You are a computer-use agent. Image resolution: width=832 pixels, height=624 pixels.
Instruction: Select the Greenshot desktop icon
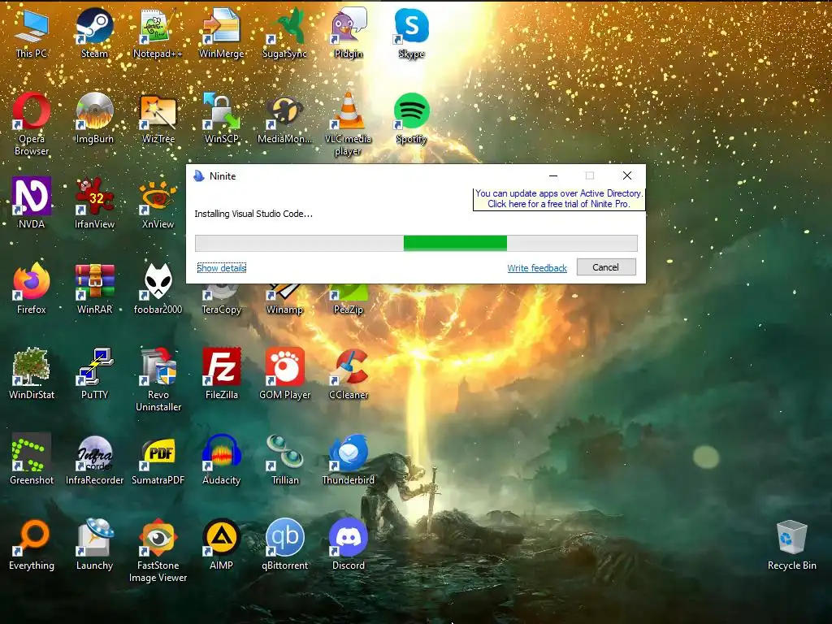(x=32, y=459)
